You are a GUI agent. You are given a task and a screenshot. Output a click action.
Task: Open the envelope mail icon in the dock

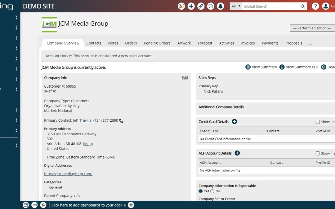(x=26, y=205)
